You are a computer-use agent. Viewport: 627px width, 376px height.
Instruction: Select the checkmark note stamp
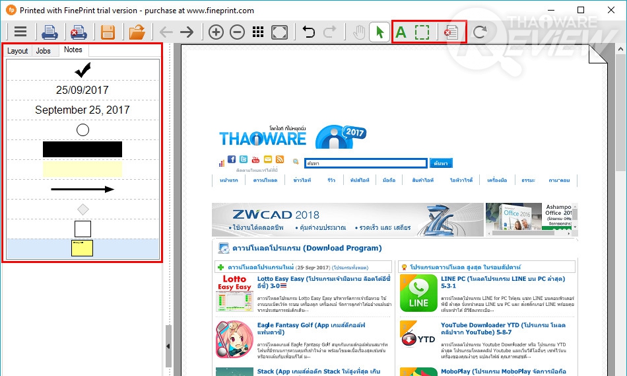(82, 70)
